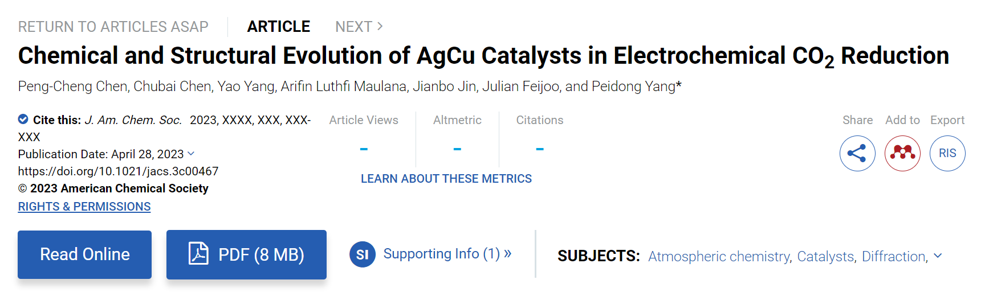Download the PDF (8 MB)

[x=246, y=254]
